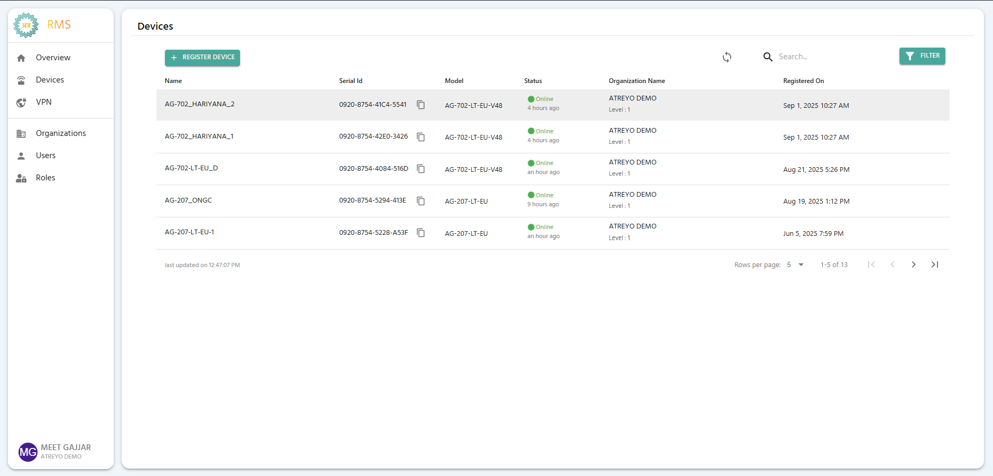Click the search magnifier icon
The image size is (993, 476).
click(768, 57)
